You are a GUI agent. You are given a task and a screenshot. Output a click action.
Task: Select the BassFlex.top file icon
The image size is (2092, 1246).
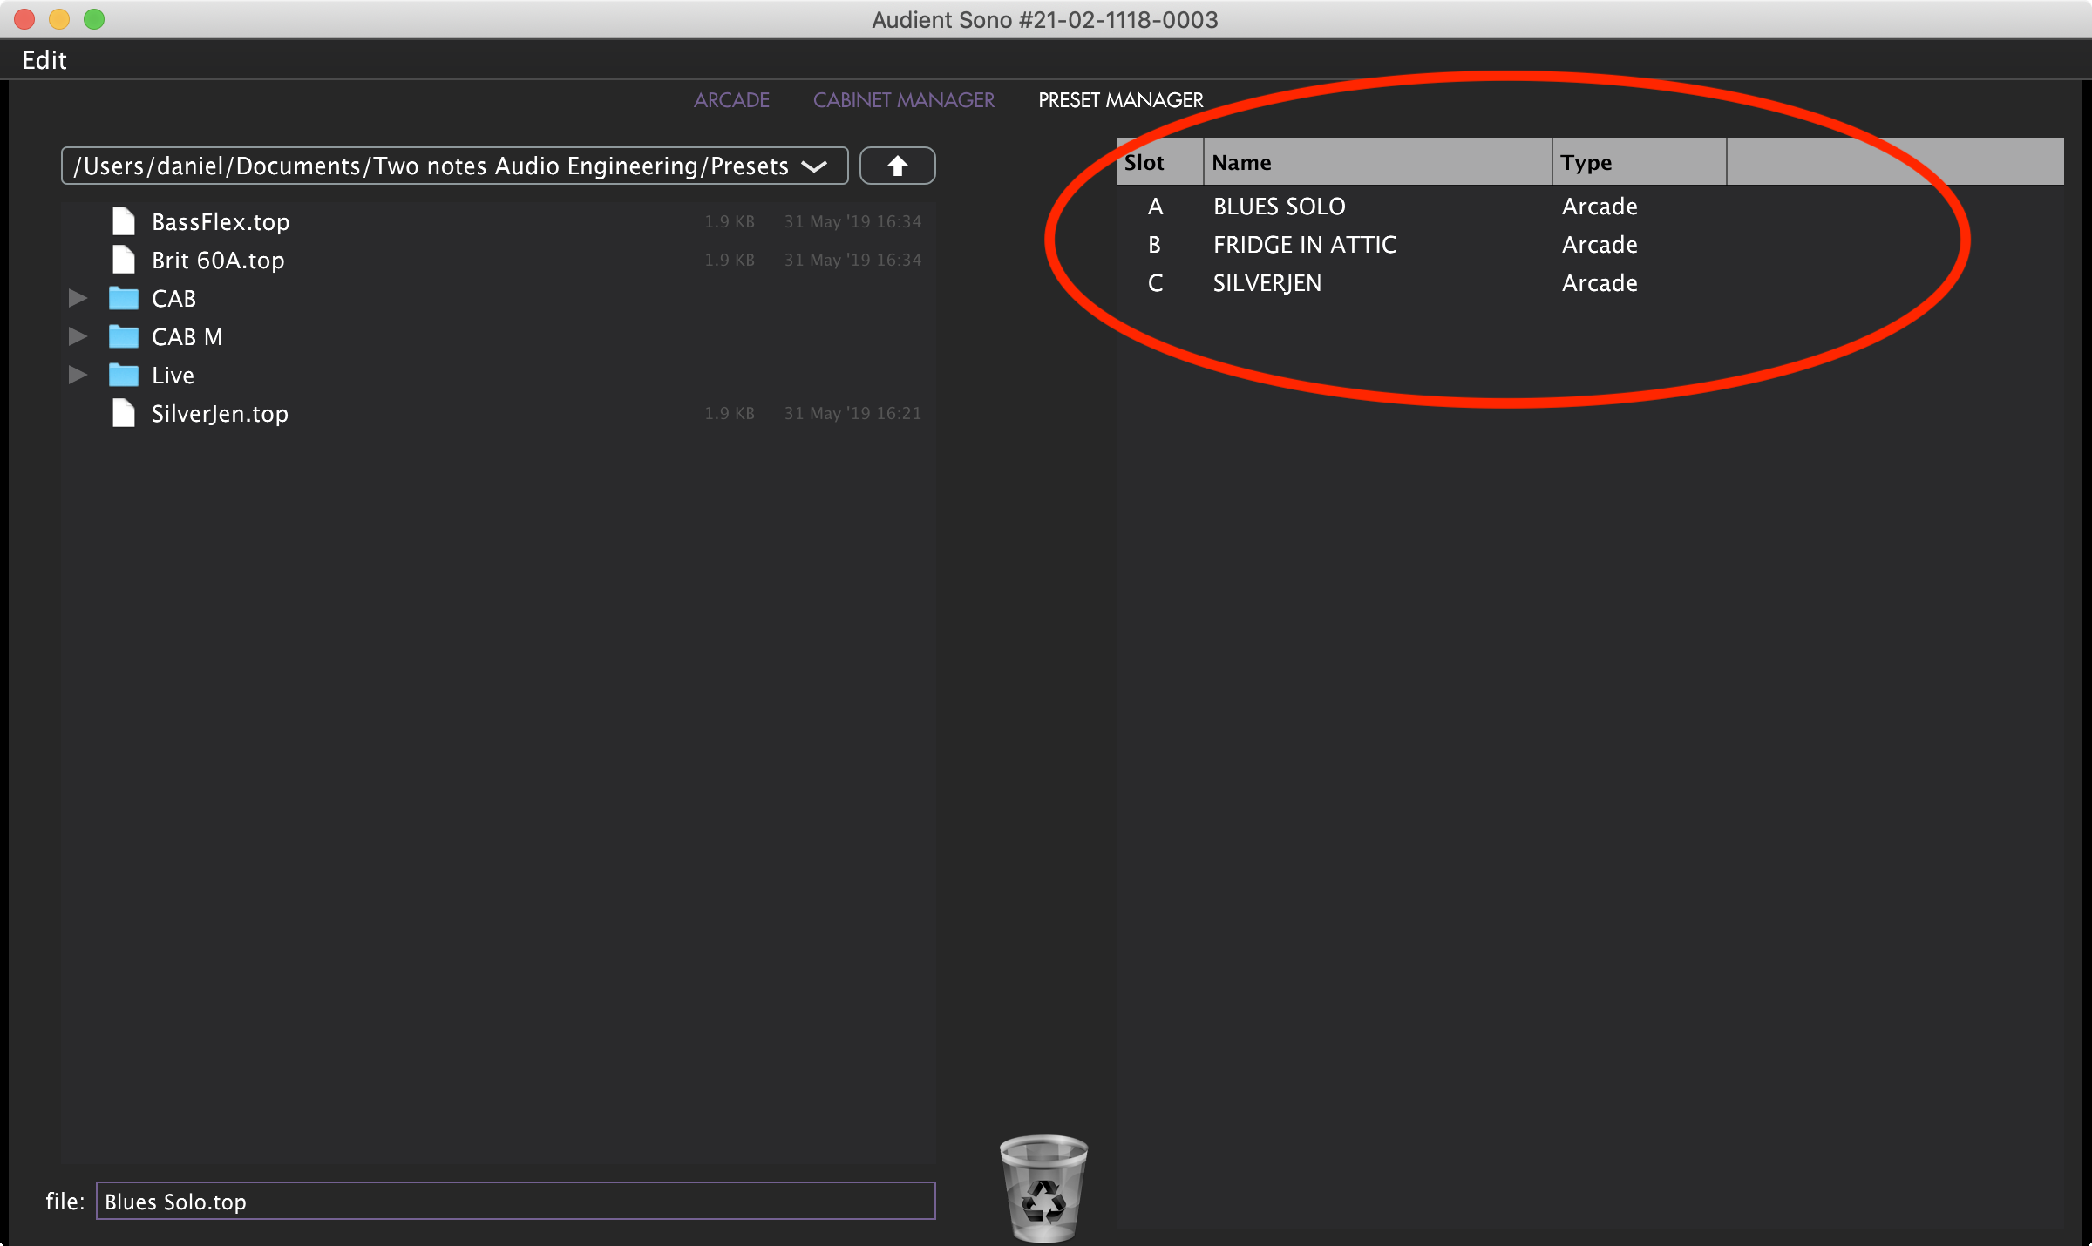pyautogui.click(x=124, y=222)
